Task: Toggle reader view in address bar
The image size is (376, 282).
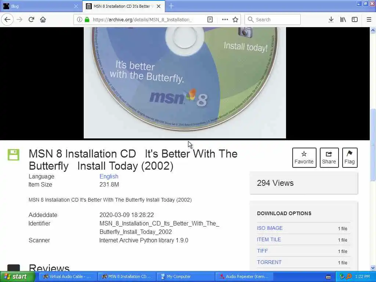Action: (210, 20)
